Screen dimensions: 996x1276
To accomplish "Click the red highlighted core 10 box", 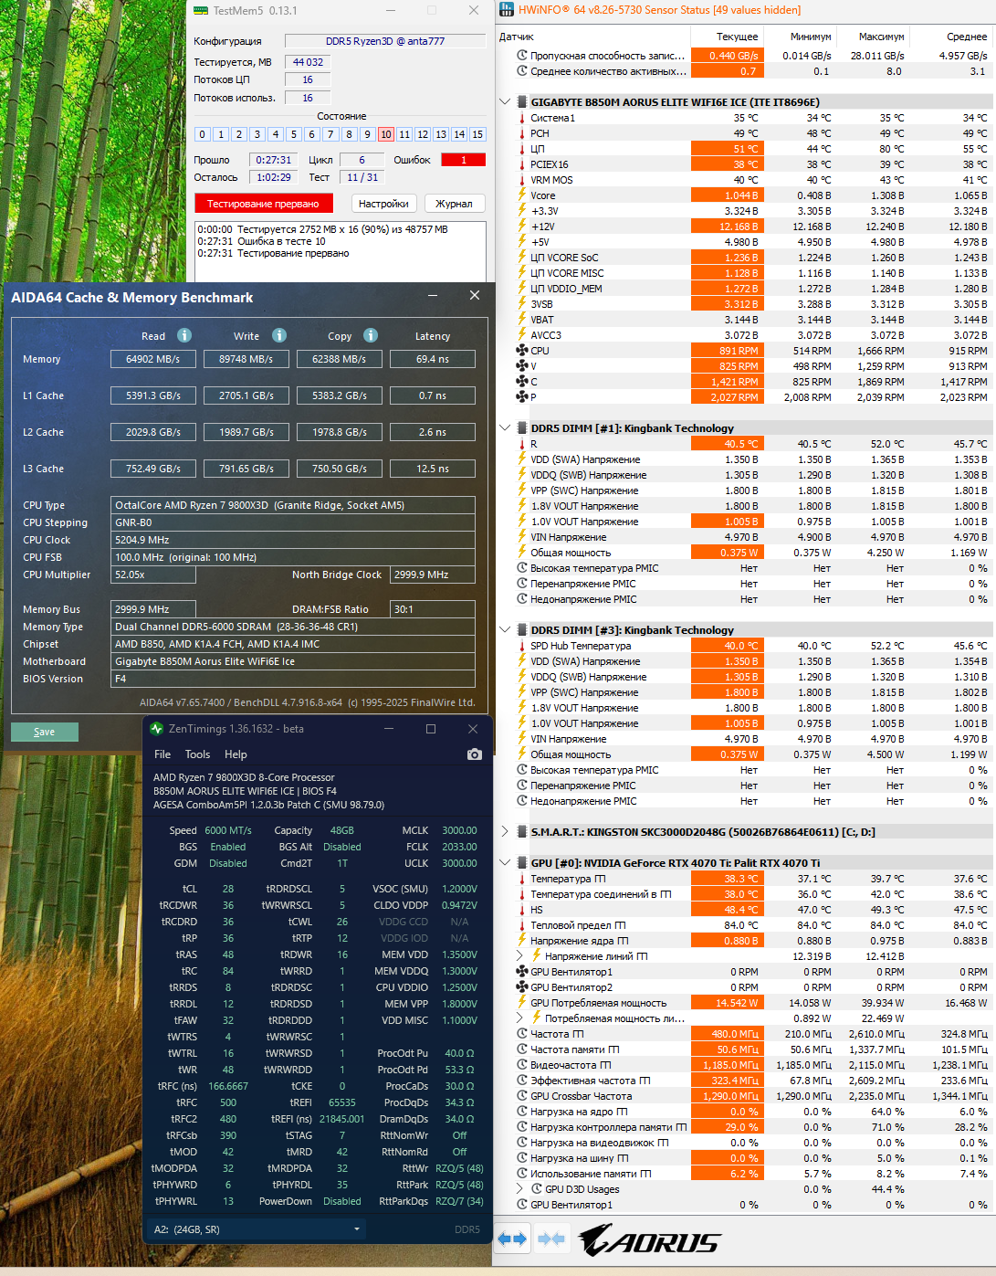I will click(x=386, y=134).
